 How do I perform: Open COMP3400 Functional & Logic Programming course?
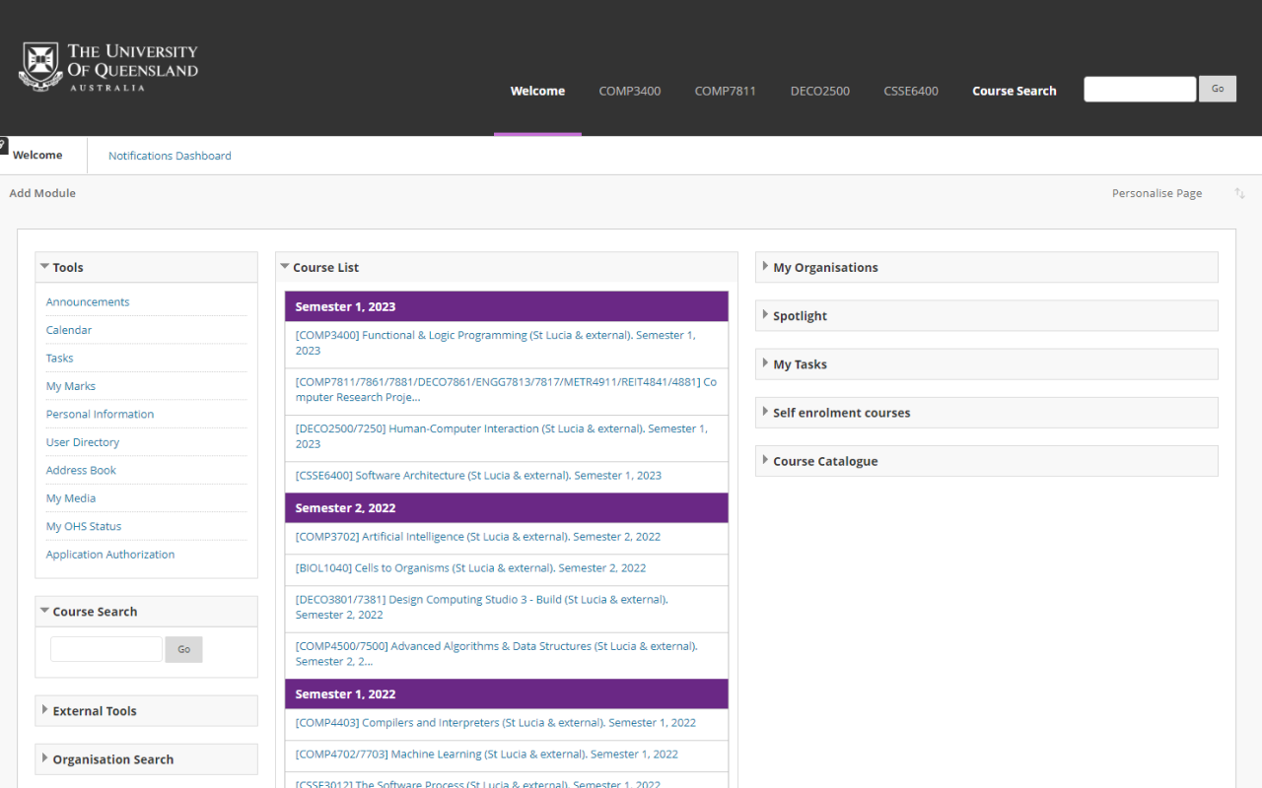(496, 343)
